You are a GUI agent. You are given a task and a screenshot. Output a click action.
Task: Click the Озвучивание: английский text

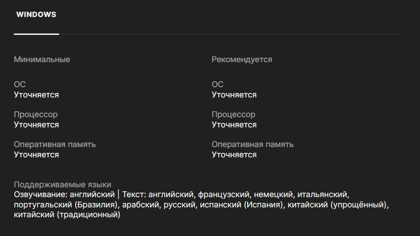(x=64, y=194)
